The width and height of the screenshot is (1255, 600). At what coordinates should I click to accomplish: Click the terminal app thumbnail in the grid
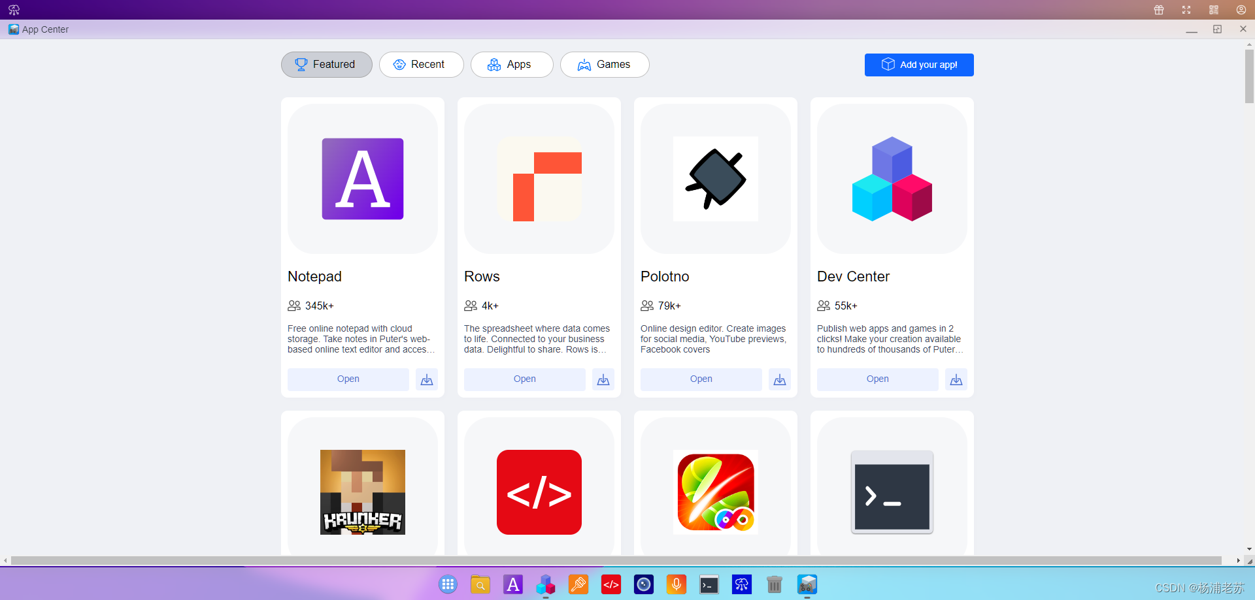pyautogui.click(x=892, y=492)
